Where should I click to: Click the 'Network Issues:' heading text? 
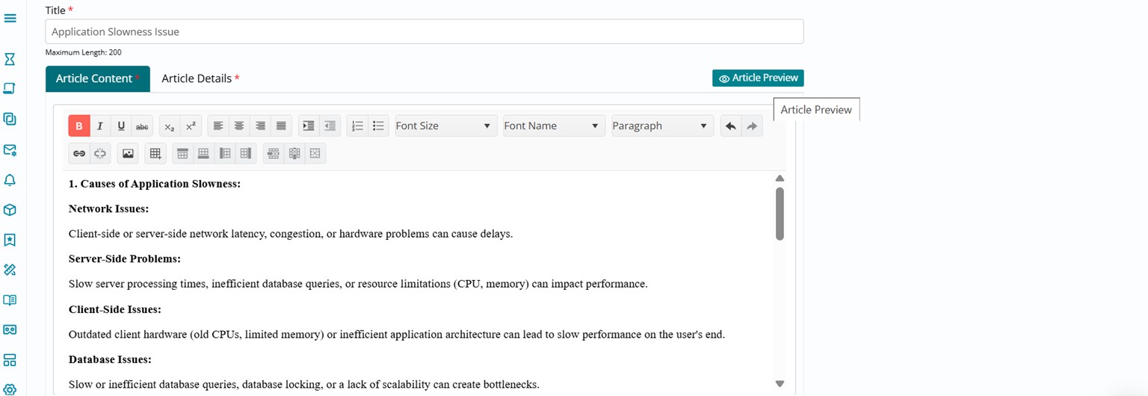coord(108,208)
